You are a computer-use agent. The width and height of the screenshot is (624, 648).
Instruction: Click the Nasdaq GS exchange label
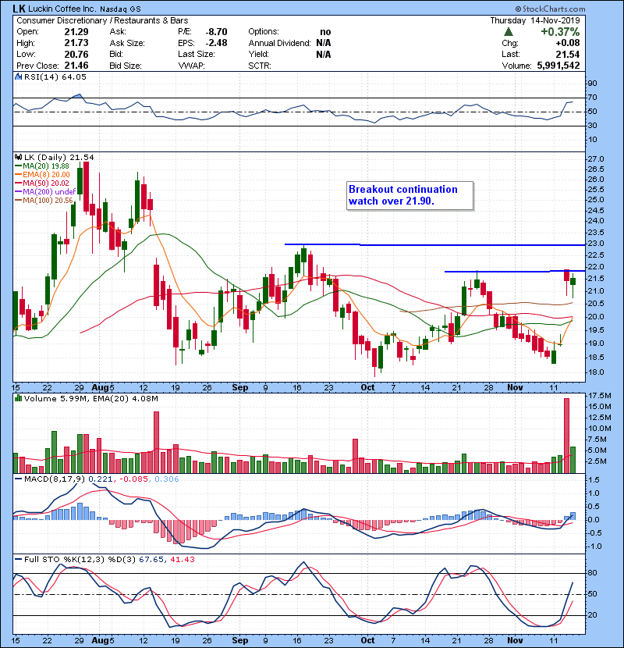pos(120,9)
